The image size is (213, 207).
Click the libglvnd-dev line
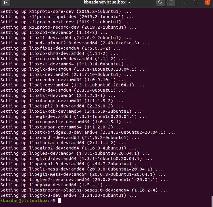point(76,159)
